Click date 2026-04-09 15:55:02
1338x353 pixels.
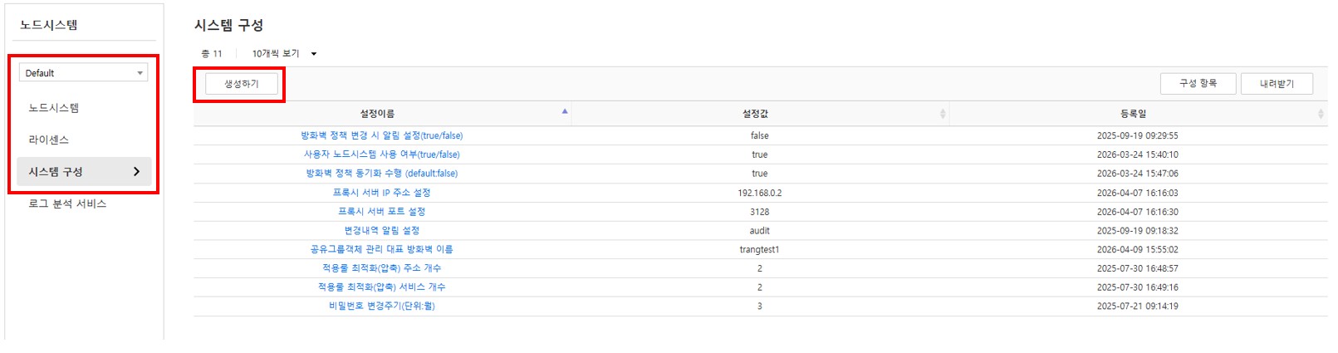(1137, 249)
